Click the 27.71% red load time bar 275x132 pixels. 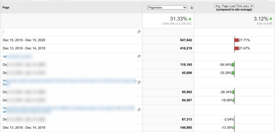point(236,40)
